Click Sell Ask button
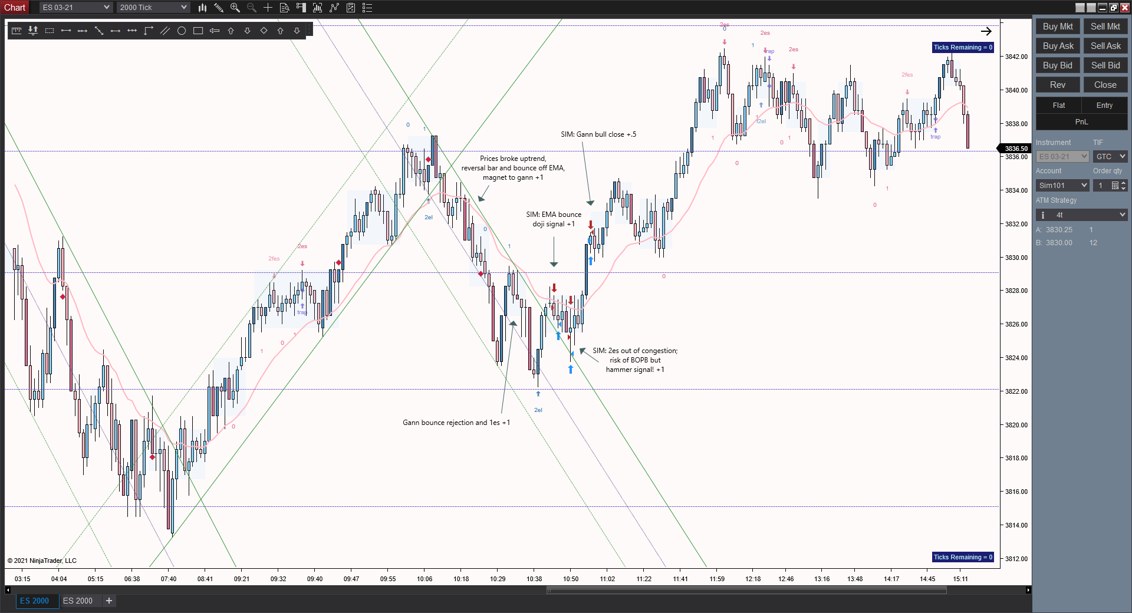 click(1105, 46)
